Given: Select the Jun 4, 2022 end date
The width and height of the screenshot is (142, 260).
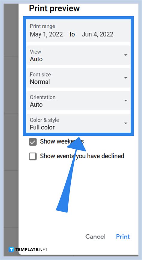Looking at the screenshot, I should (x=97, y=34).
